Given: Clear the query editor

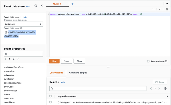Looking at the screenshot, I should point(79,61).
